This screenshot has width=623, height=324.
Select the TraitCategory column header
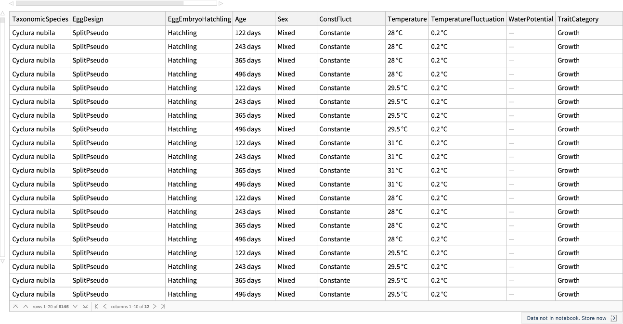(x=578, y=19)
